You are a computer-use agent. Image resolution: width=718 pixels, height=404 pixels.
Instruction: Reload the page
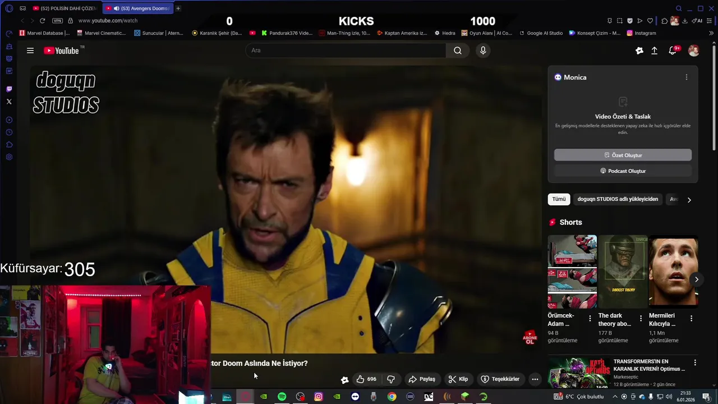coord(42,21)
